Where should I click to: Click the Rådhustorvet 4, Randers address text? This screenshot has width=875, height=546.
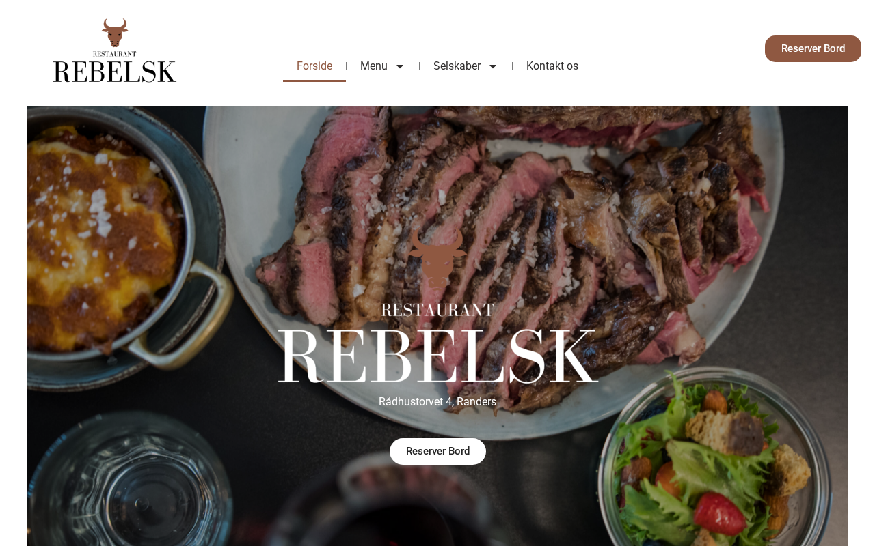pos(437,402)
